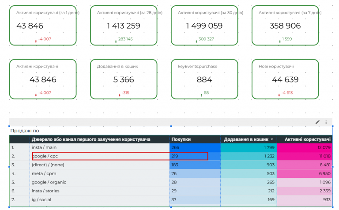Select the ig / social row
The width and height of the screenshot is (339, 210).
coord(171,199)
